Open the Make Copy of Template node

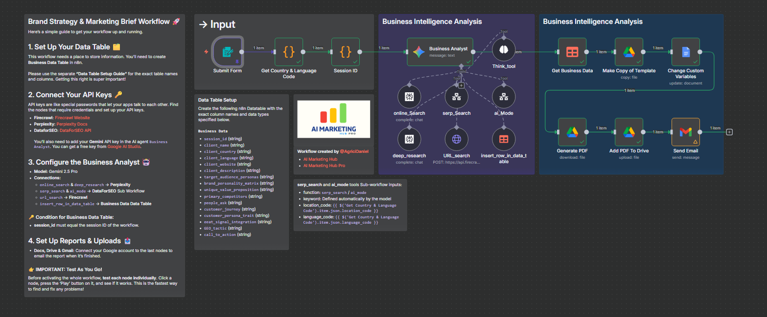point(628,52)
